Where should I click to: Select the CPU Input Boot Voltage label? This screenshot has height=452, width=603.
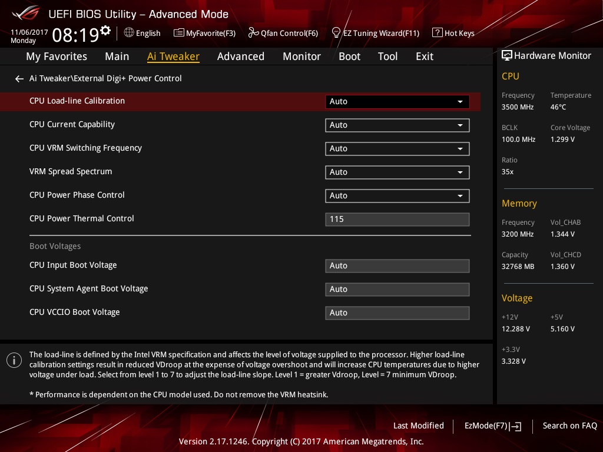coord(73,265)
